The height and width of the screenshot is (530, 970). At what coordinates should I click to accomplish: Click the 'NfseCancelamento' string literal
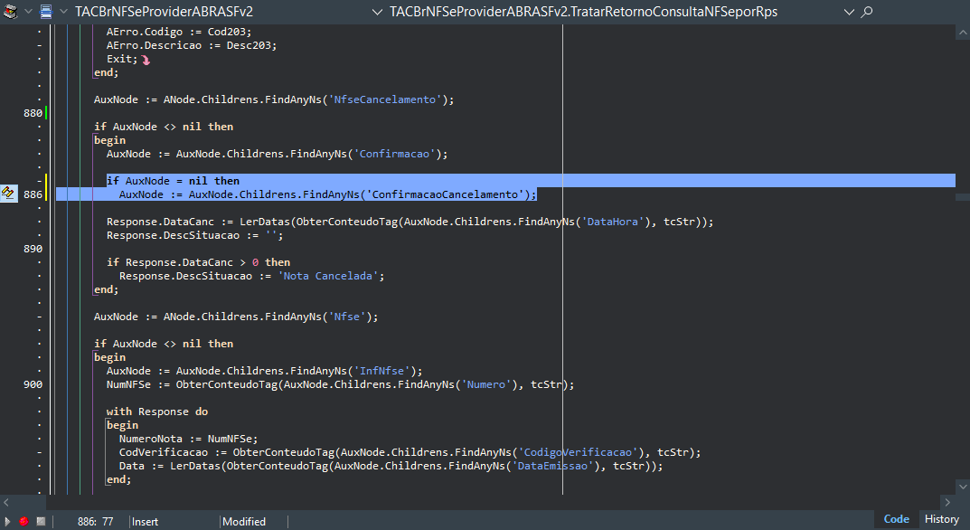[x=385, y=99]
